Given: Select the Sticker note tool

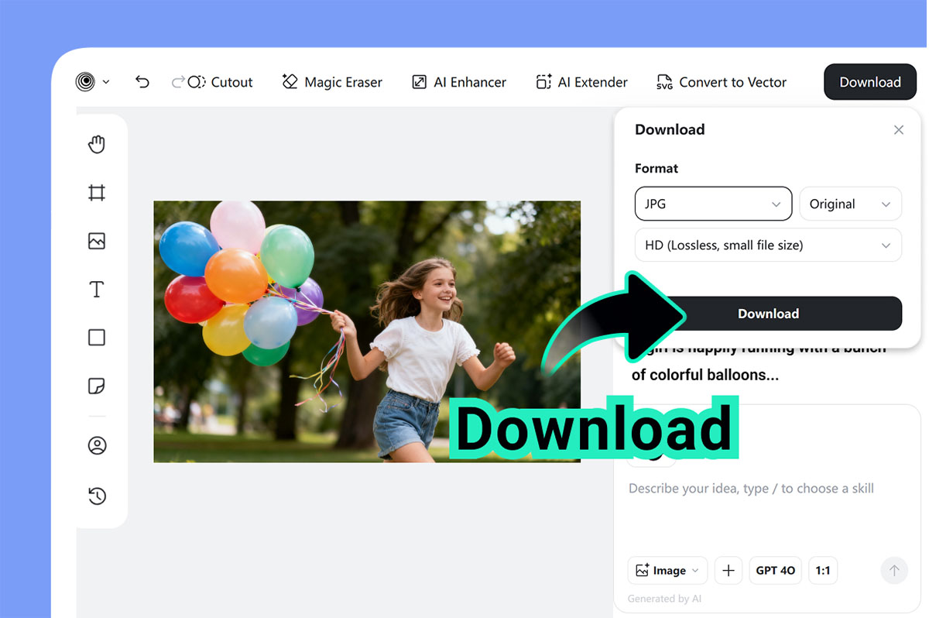Looking at the screenshot, I should coord(97,386).
